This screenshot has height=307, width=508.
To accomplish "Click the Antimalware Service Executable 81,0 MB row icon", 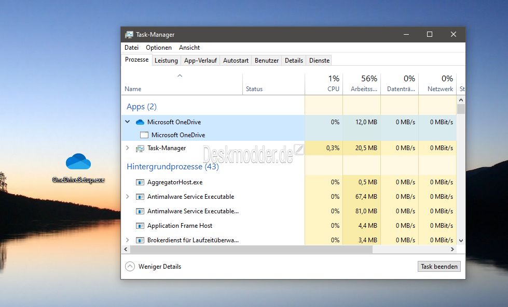I will (x=140, y=211).
